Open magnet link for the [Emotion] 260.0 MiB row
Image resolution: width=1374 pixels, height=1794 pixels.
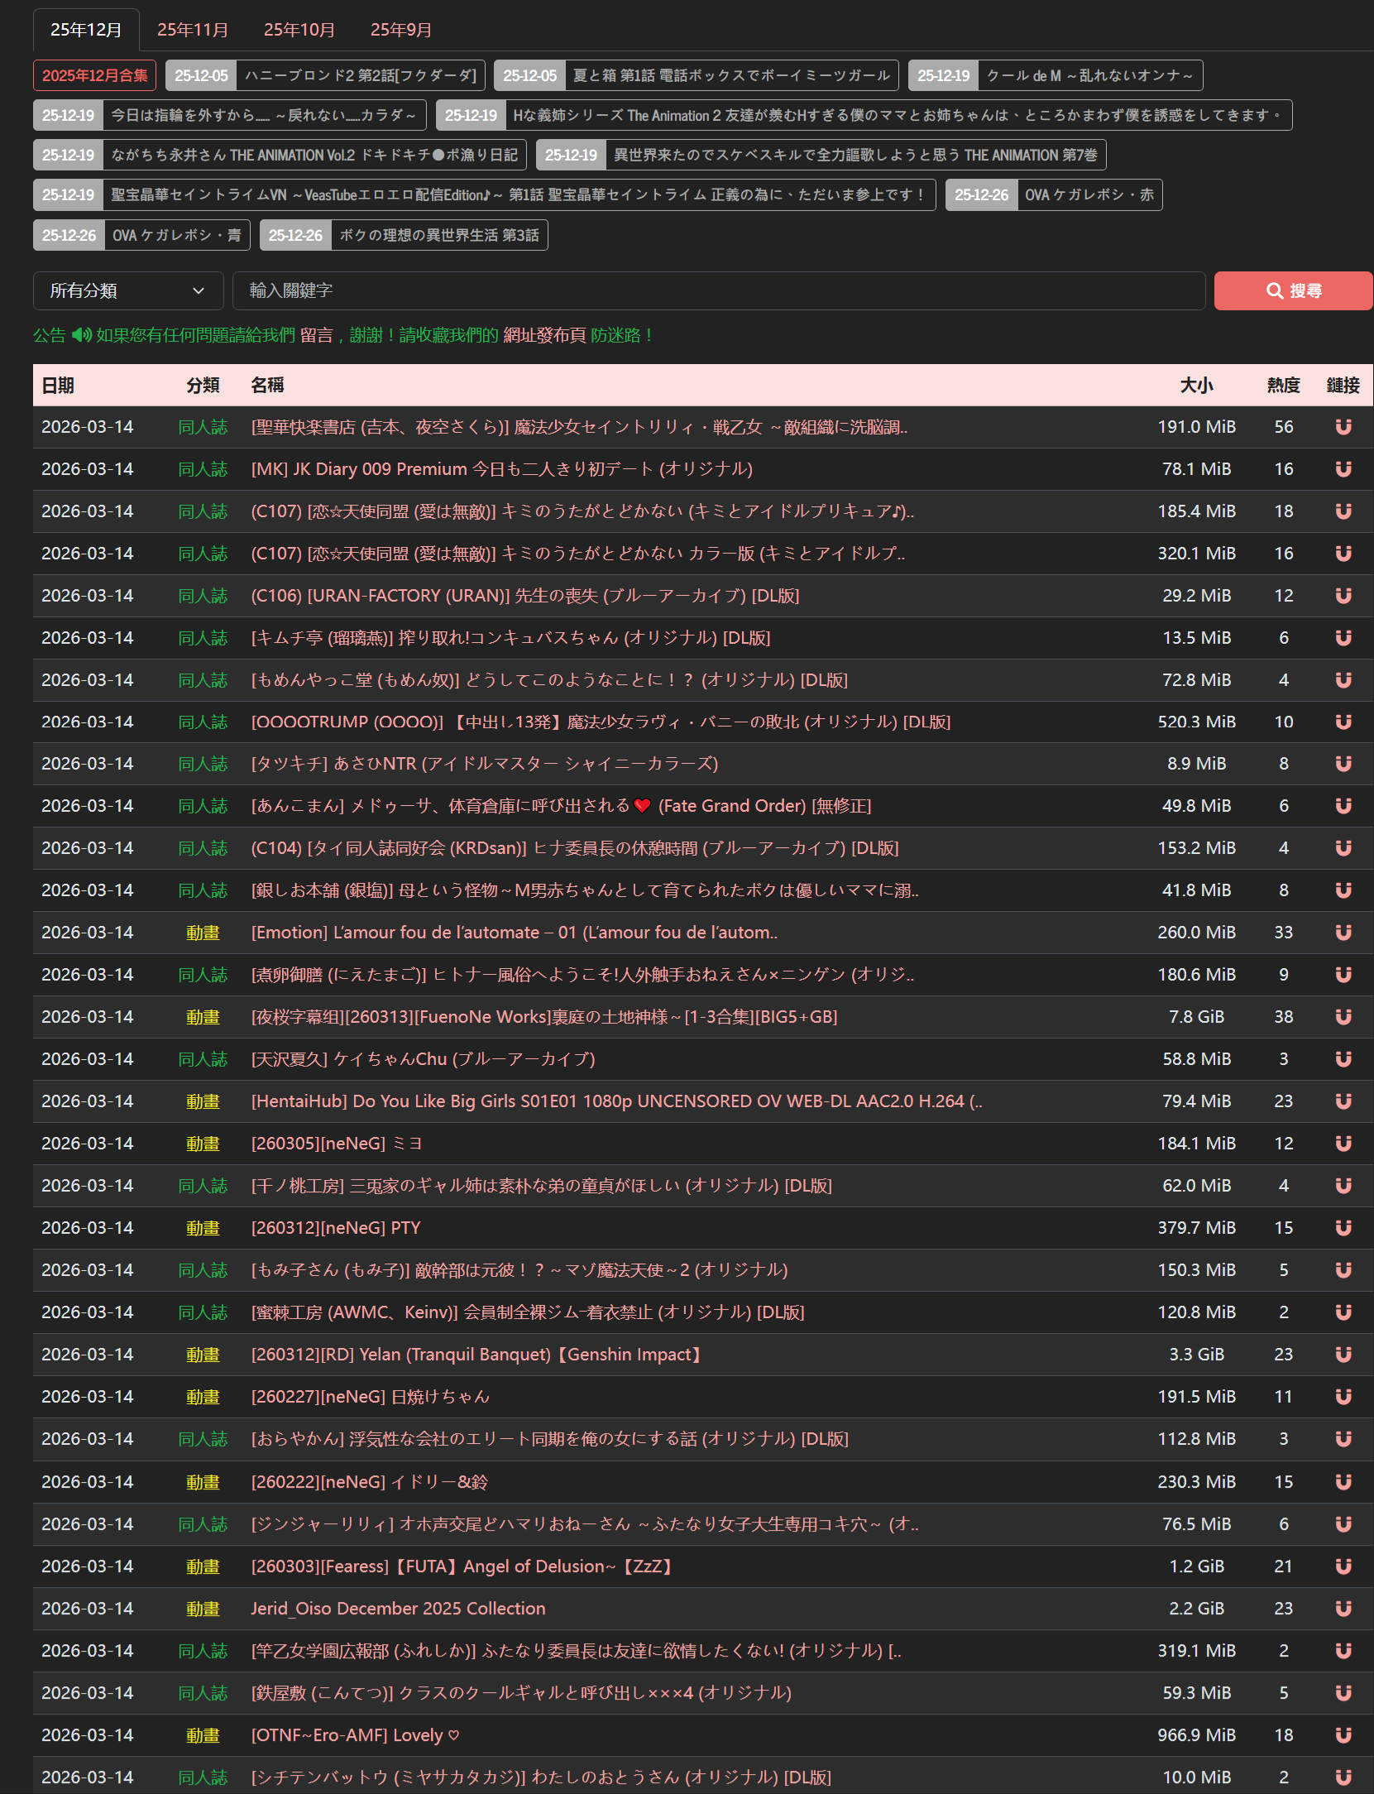pyautogui.click(x=1343, y=932)
